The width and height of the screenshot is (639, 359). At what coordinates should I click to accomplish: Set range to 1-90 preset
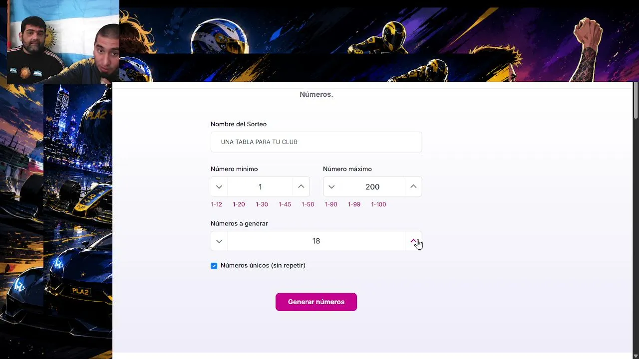pyautogui.click(x=331, y=204)
